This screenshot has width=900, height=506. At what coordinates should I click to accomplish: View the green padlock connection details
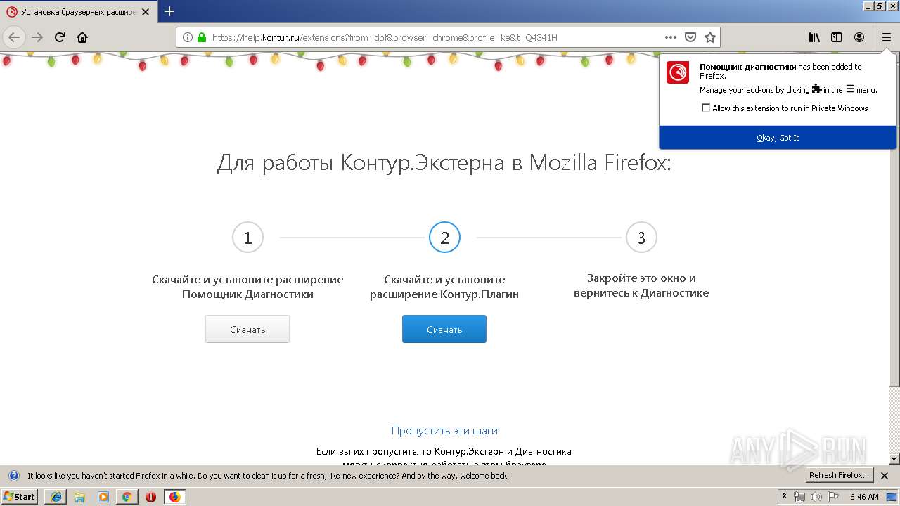pos(202,37)
